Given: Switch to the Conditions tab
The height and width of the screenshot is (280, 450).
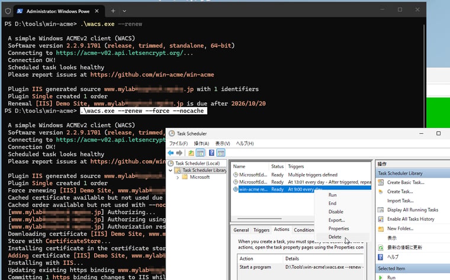Looking at the screenshot, I should [304, 230].
